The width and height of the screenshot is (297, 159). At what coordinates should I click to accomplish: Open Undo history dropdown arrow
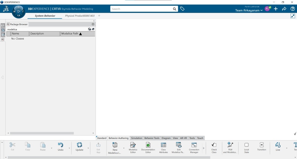[x=69, y=148]
